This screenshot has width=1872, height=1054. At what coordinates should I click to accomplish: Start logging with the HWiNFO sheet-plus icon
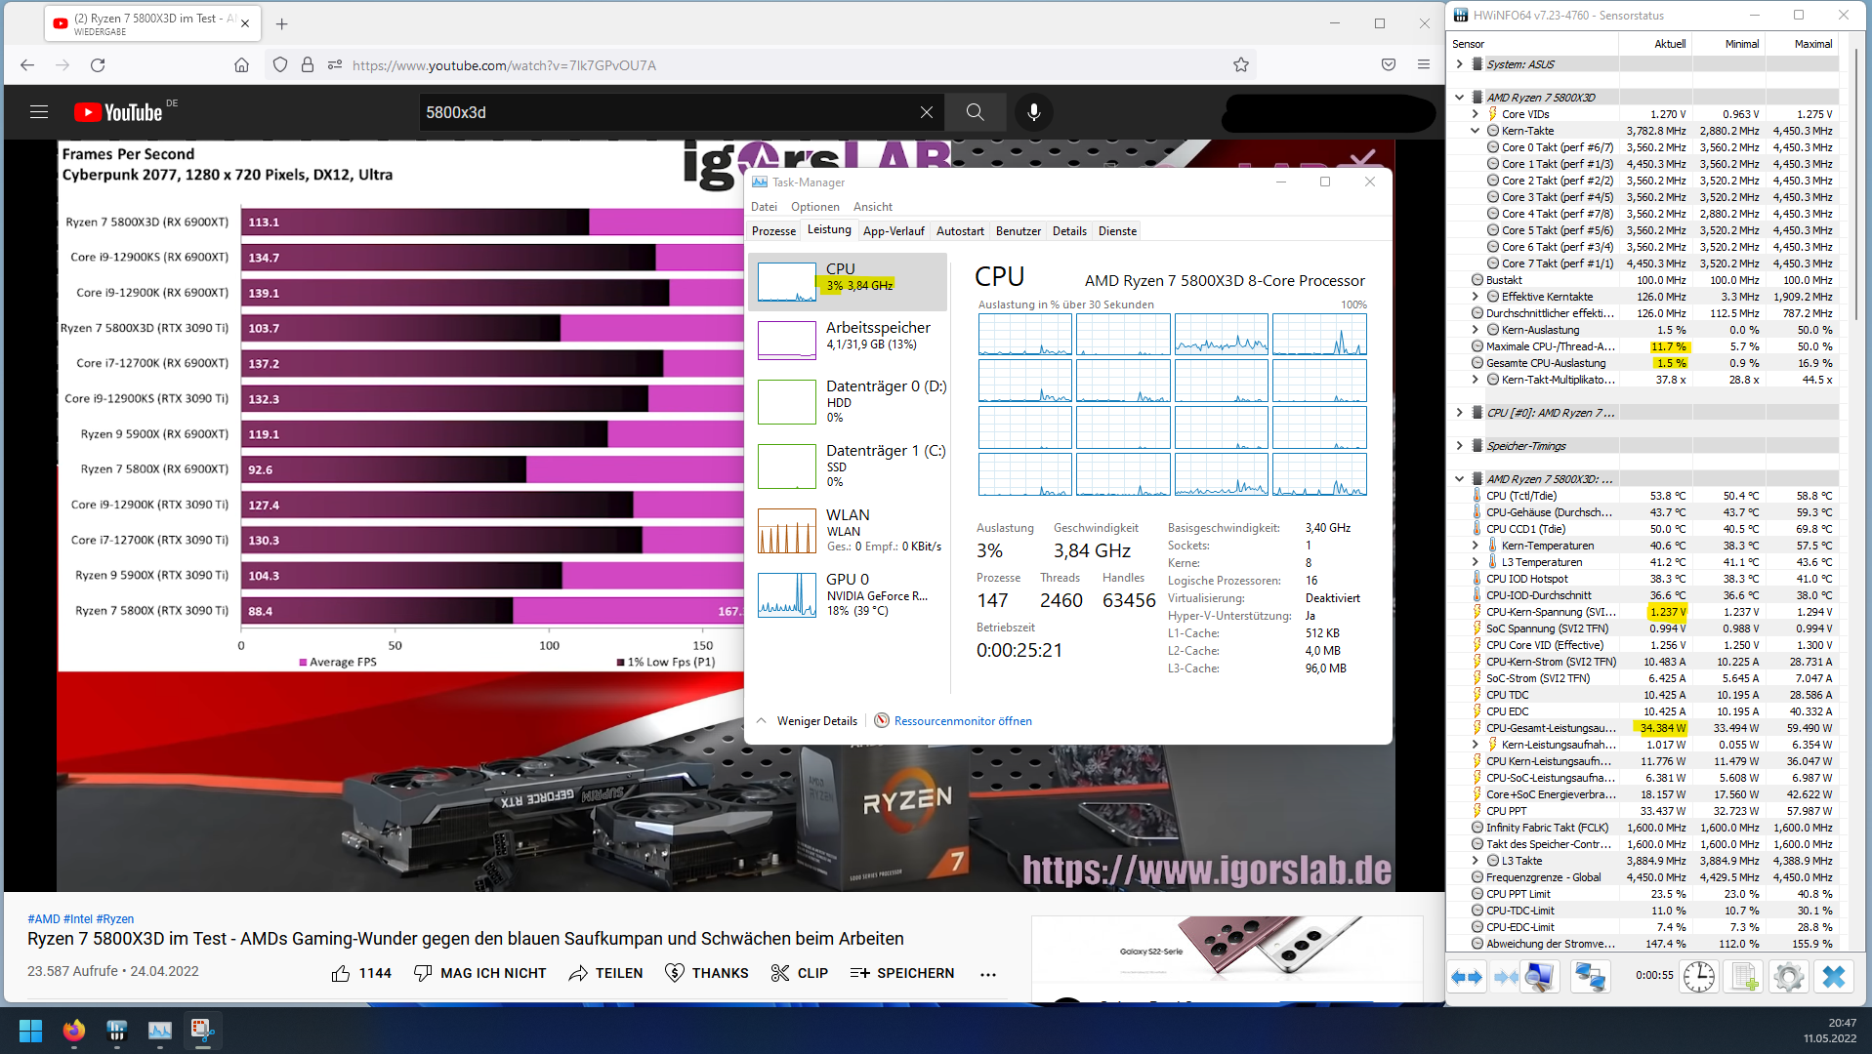coord(1744,977)
